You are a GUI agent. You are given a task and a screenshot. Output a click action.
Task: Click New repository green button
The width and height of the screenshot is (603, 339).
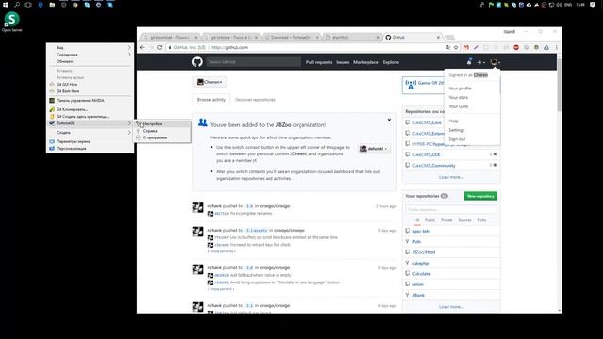481,196
